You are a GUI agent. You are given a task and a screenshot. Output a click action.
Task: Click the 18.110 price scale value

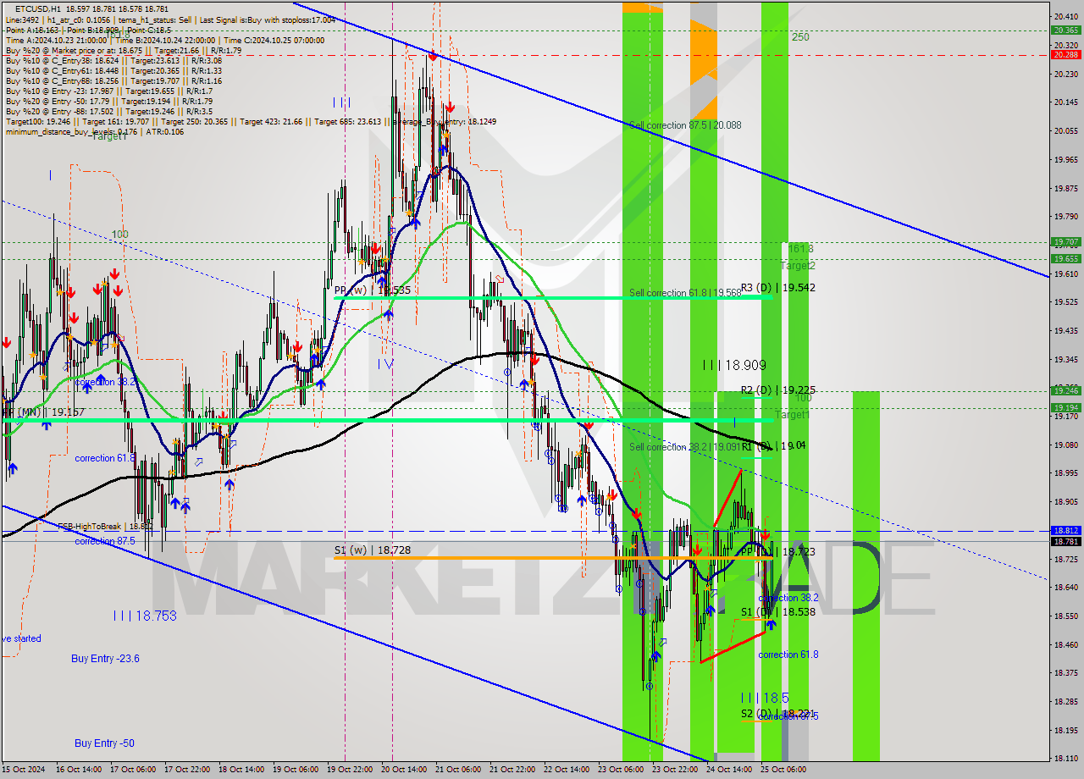(x=1065, y=758)
